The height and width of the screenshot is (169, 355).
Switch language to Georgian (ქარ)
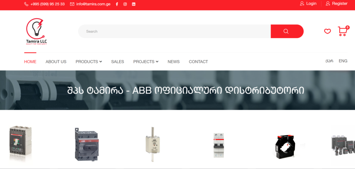pyautogui.click(x=329, y=61)
